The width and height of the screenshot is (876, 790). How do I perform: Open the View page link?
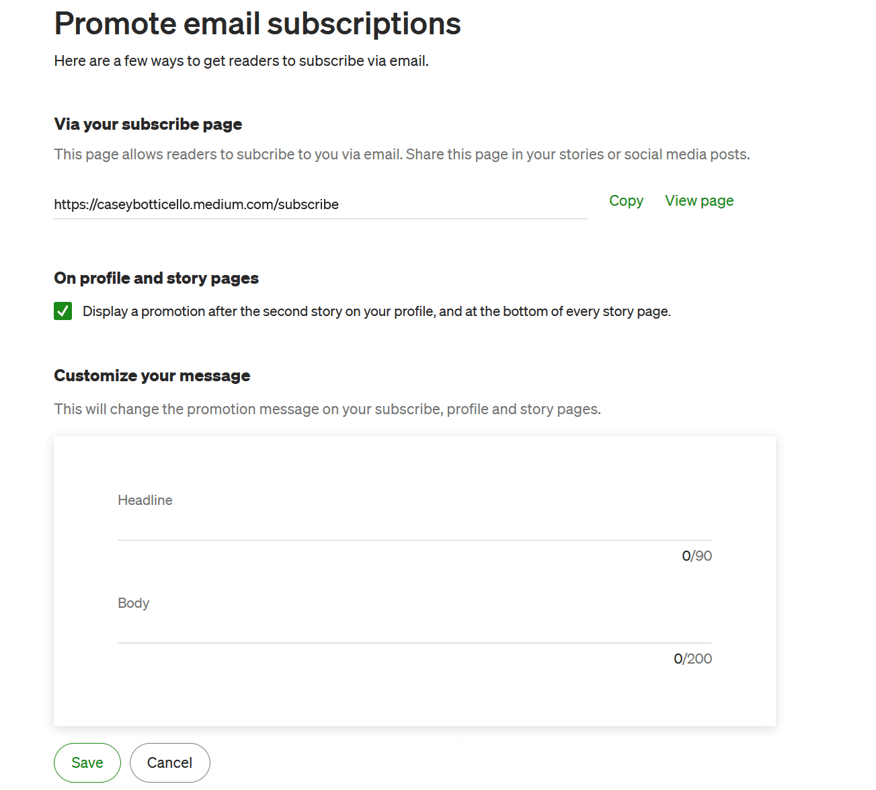pos(699,201)
